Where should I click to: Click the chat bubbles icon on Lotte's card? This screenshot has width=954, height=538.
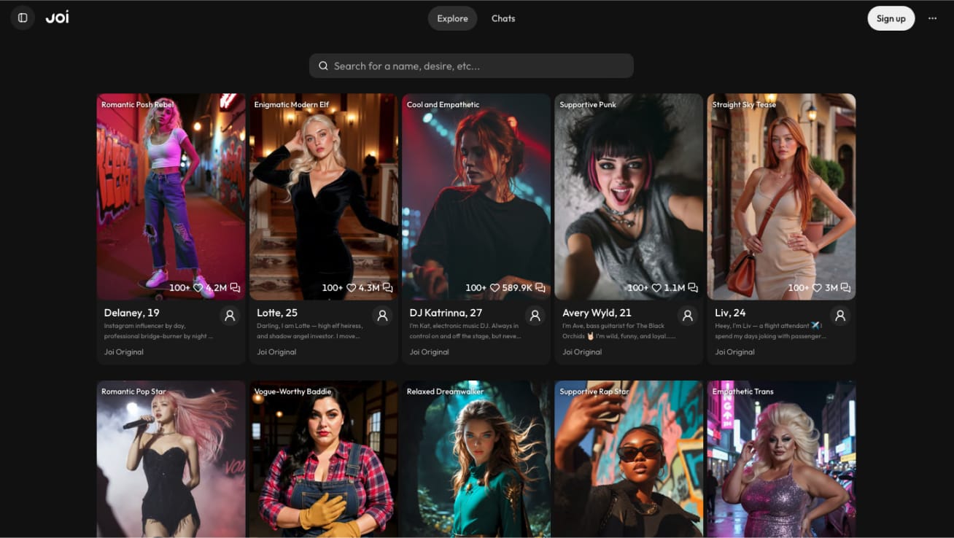coord(387,288)
